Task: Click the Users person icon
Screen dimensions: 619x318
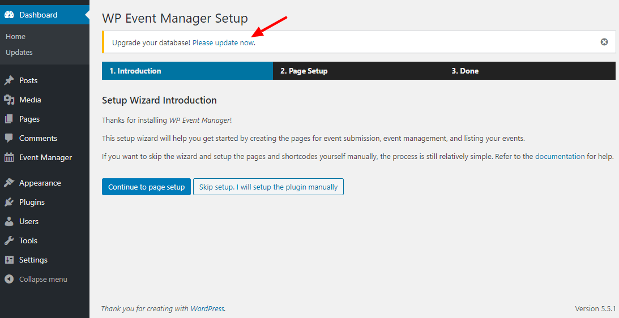Action: (9, 221)
